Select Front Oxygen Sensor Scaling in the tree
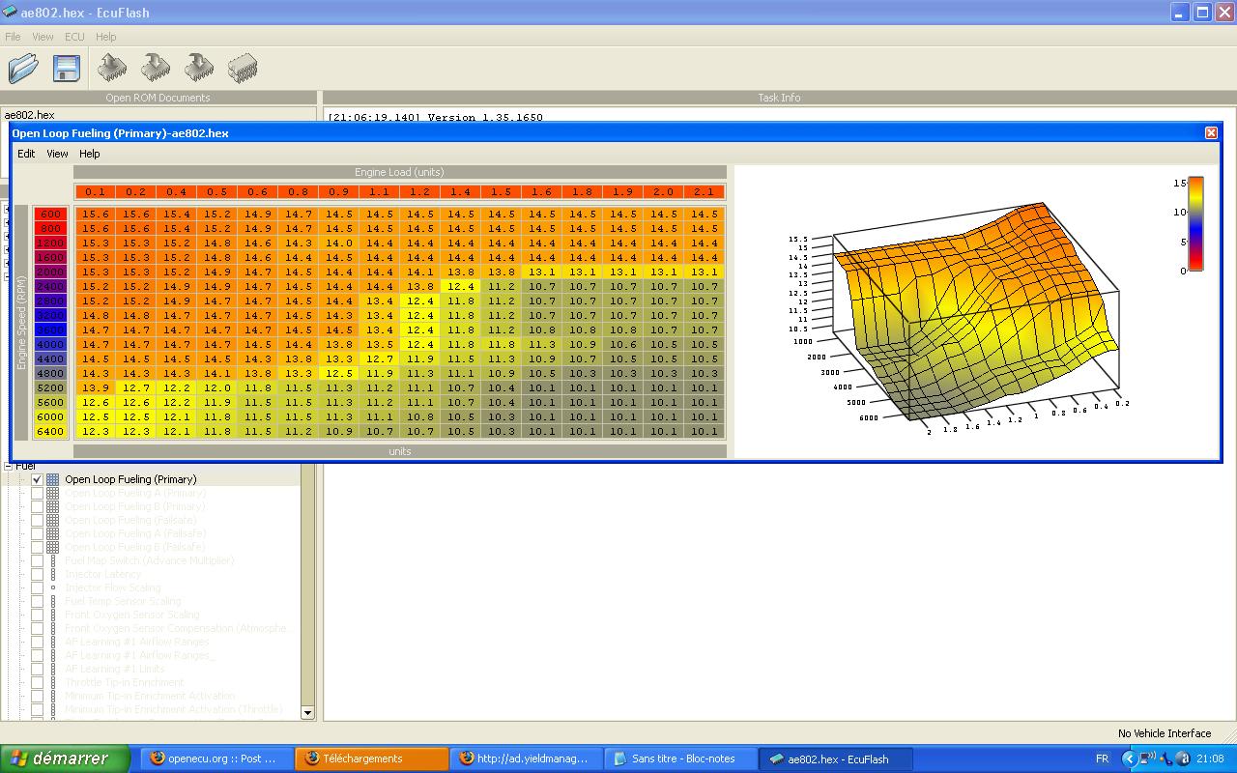The width and height of the screenshot is (1237, 773). pyautogui.click(x=132, y=615)
